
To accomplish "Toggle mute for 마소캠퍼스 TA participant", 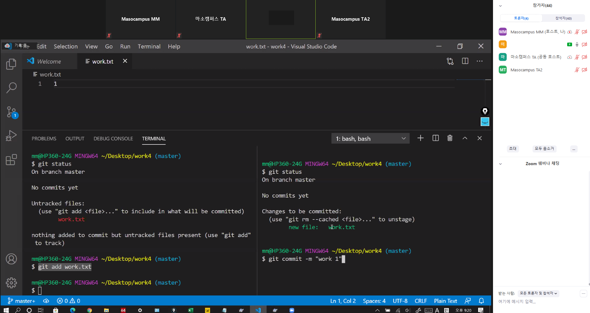I will (576, 57).
